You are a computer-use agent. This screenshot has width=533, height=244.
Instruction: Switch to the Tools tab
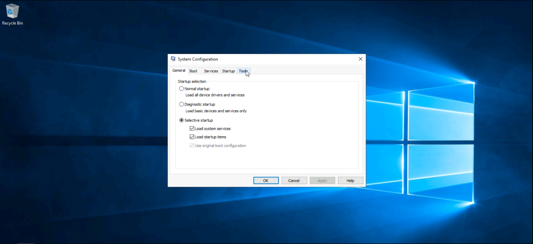243,71
